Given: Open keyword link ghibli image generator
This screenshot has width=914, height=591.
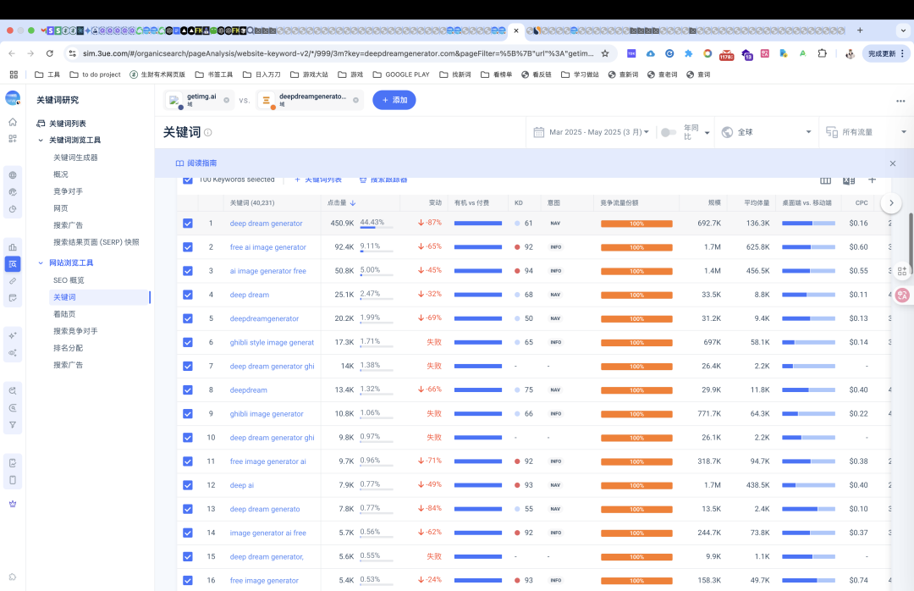Looking at the screenshot, I should coord(267,414).
